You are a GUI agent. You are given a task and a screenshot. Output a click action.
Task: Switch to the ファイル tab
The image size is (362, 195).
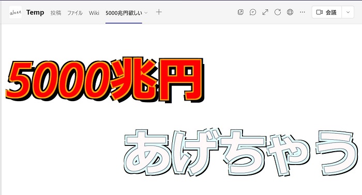75,13
